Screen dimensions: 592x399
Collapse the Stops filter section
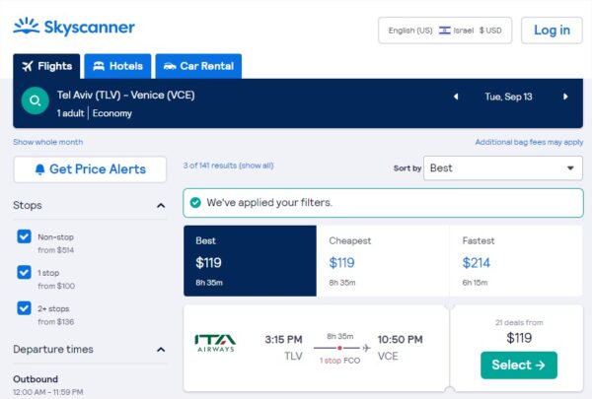click(x=161, y=206)
